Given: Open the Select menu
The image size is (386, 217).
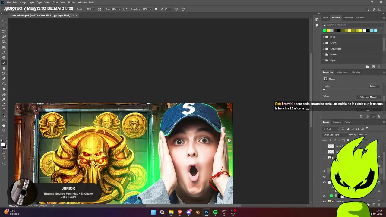Looking at the screenshot, I should click(x=47, y=2).
